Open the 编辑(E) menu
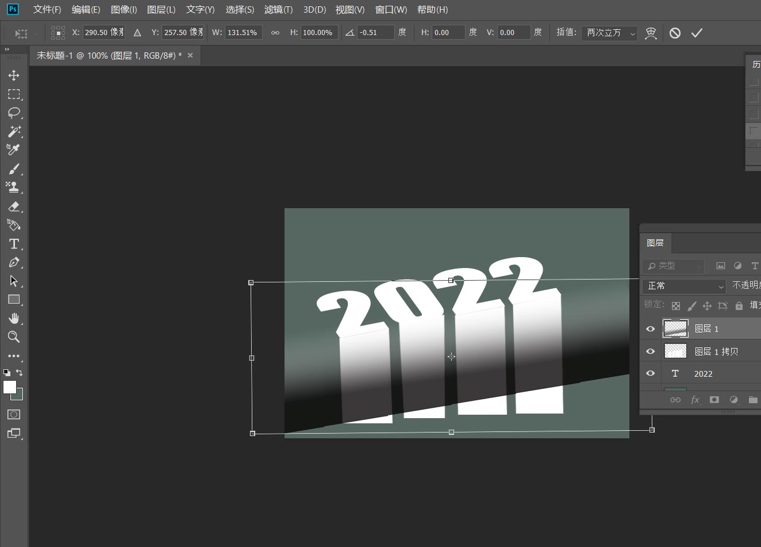This screenshot has width=761, height=547. pos(86,10)
